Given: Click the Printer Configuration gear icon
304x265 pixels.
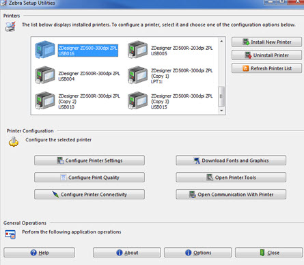Looking at the screenshot, I should point(14,141).
